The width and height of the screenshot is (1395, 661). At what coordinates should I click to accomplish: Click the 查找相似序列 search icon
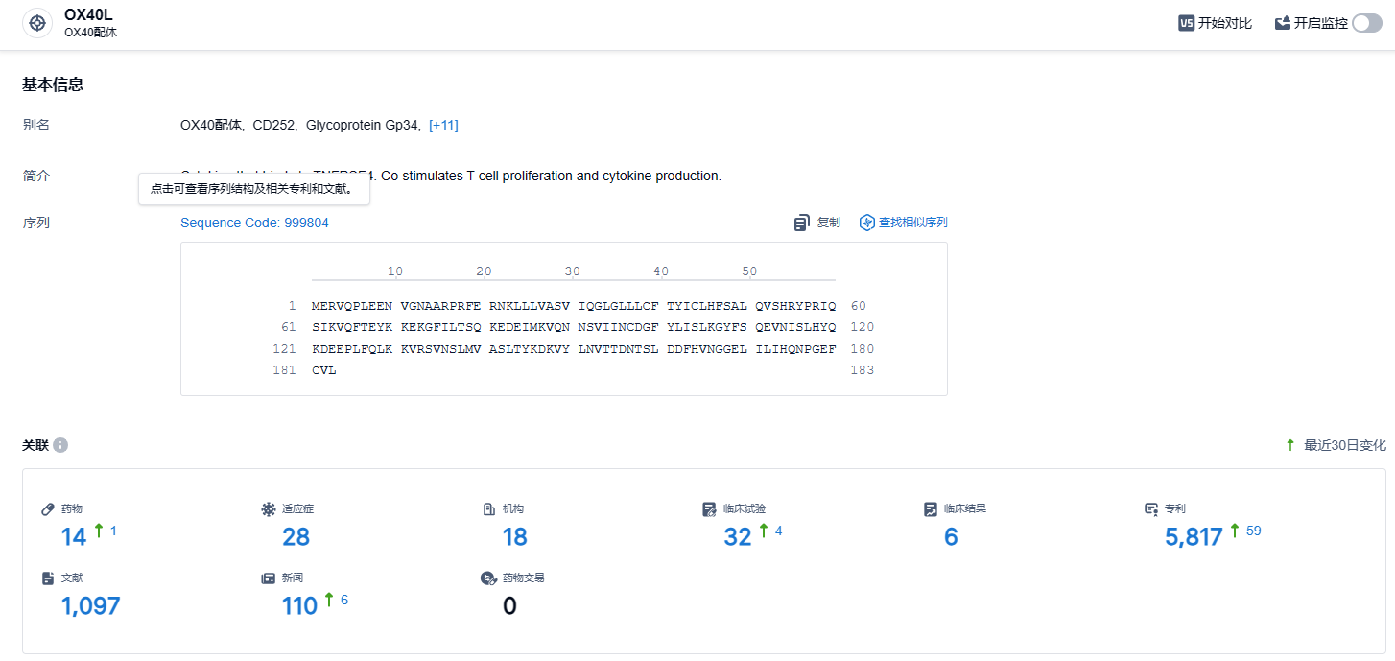tap(866, 223)
